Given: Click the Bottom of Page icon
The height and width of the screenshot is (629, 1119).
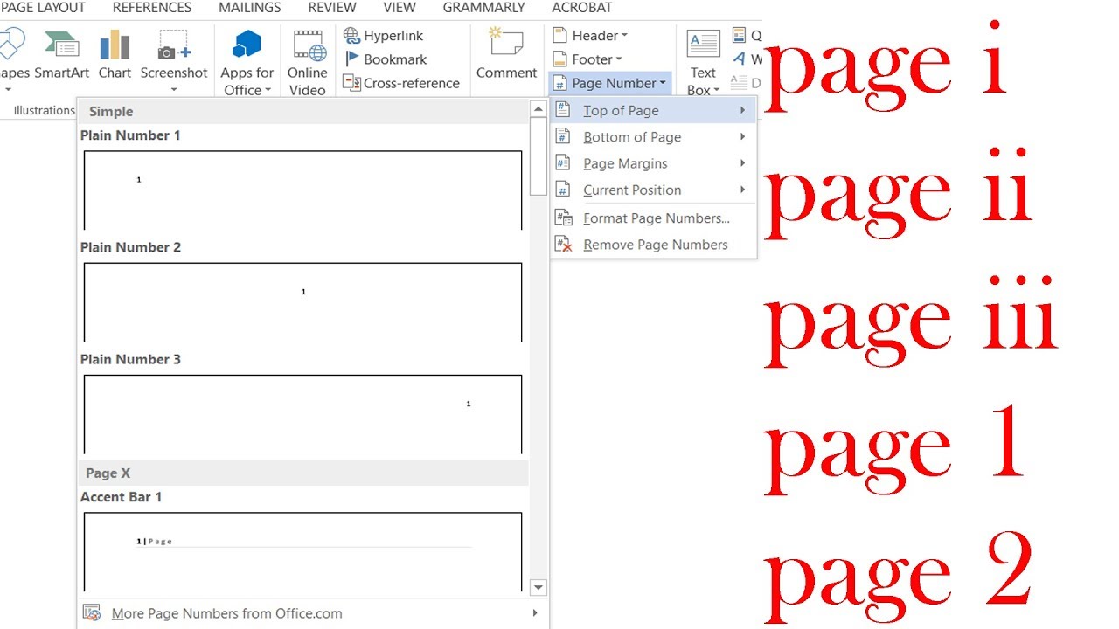Looking at the screenshot, I should click(x=564, y=137).
